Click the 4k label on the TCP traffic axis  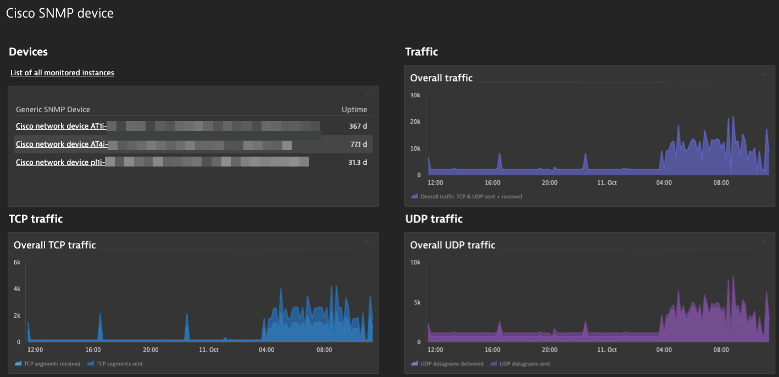(x=17, y=289)
